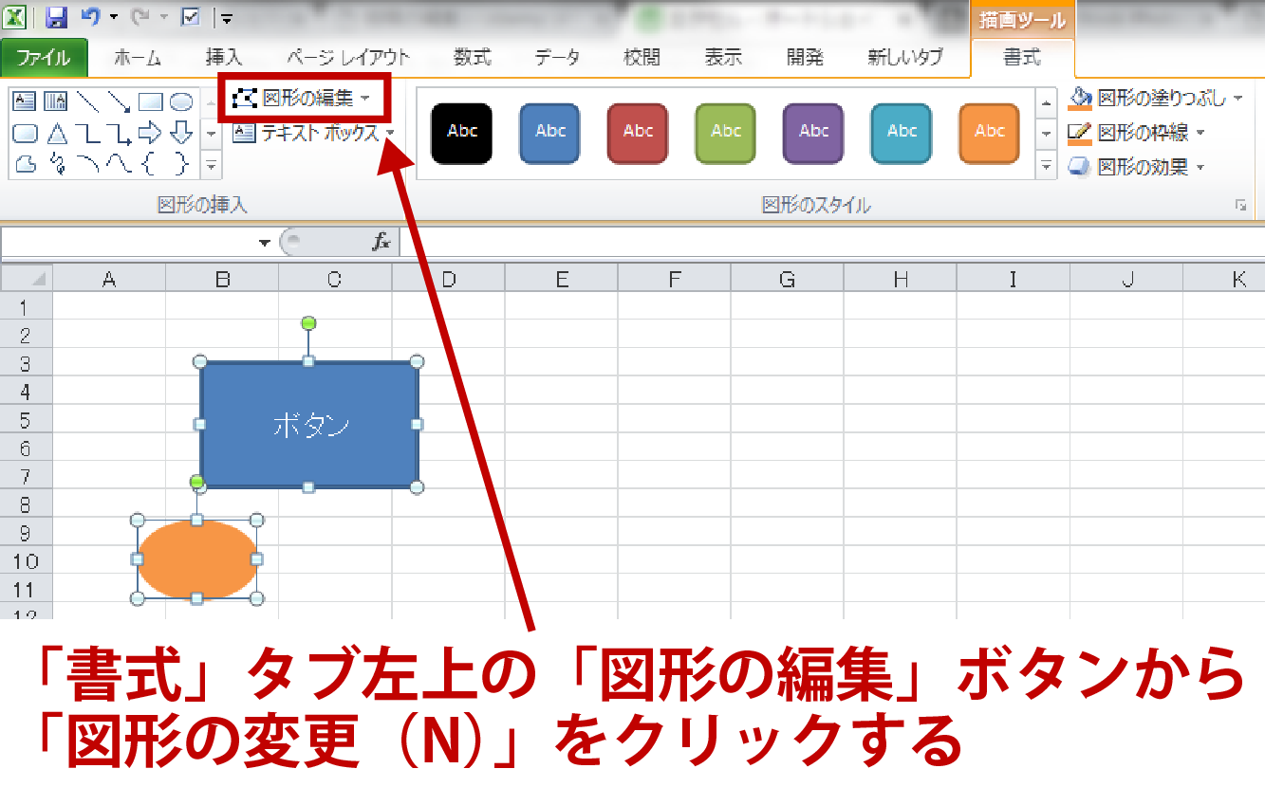Select the elbow connector shape

tap(87, 133)
